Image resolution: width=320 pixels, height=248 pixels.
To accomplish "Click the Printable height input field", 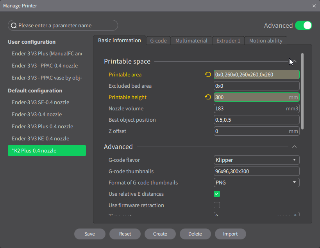I will coord(257,97).
